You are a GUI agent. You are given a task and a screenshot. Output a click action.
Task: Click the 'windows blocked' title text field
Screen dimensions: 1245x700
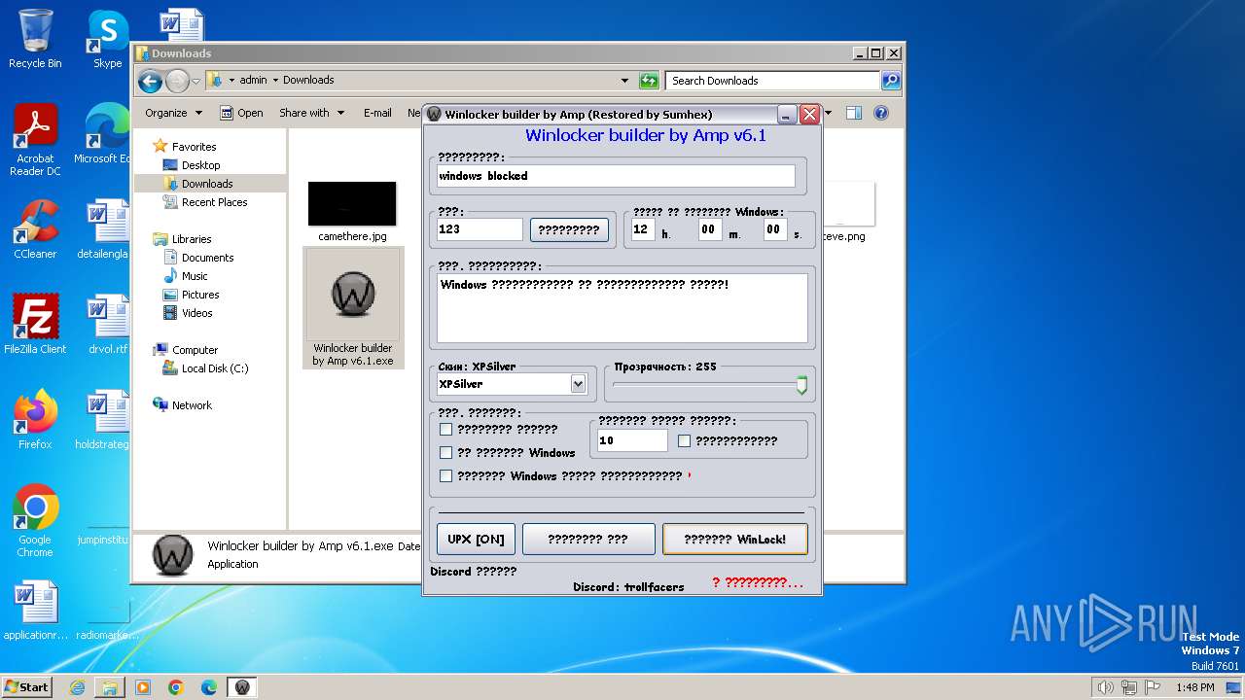pyautogui.click(x=616, y=176)
